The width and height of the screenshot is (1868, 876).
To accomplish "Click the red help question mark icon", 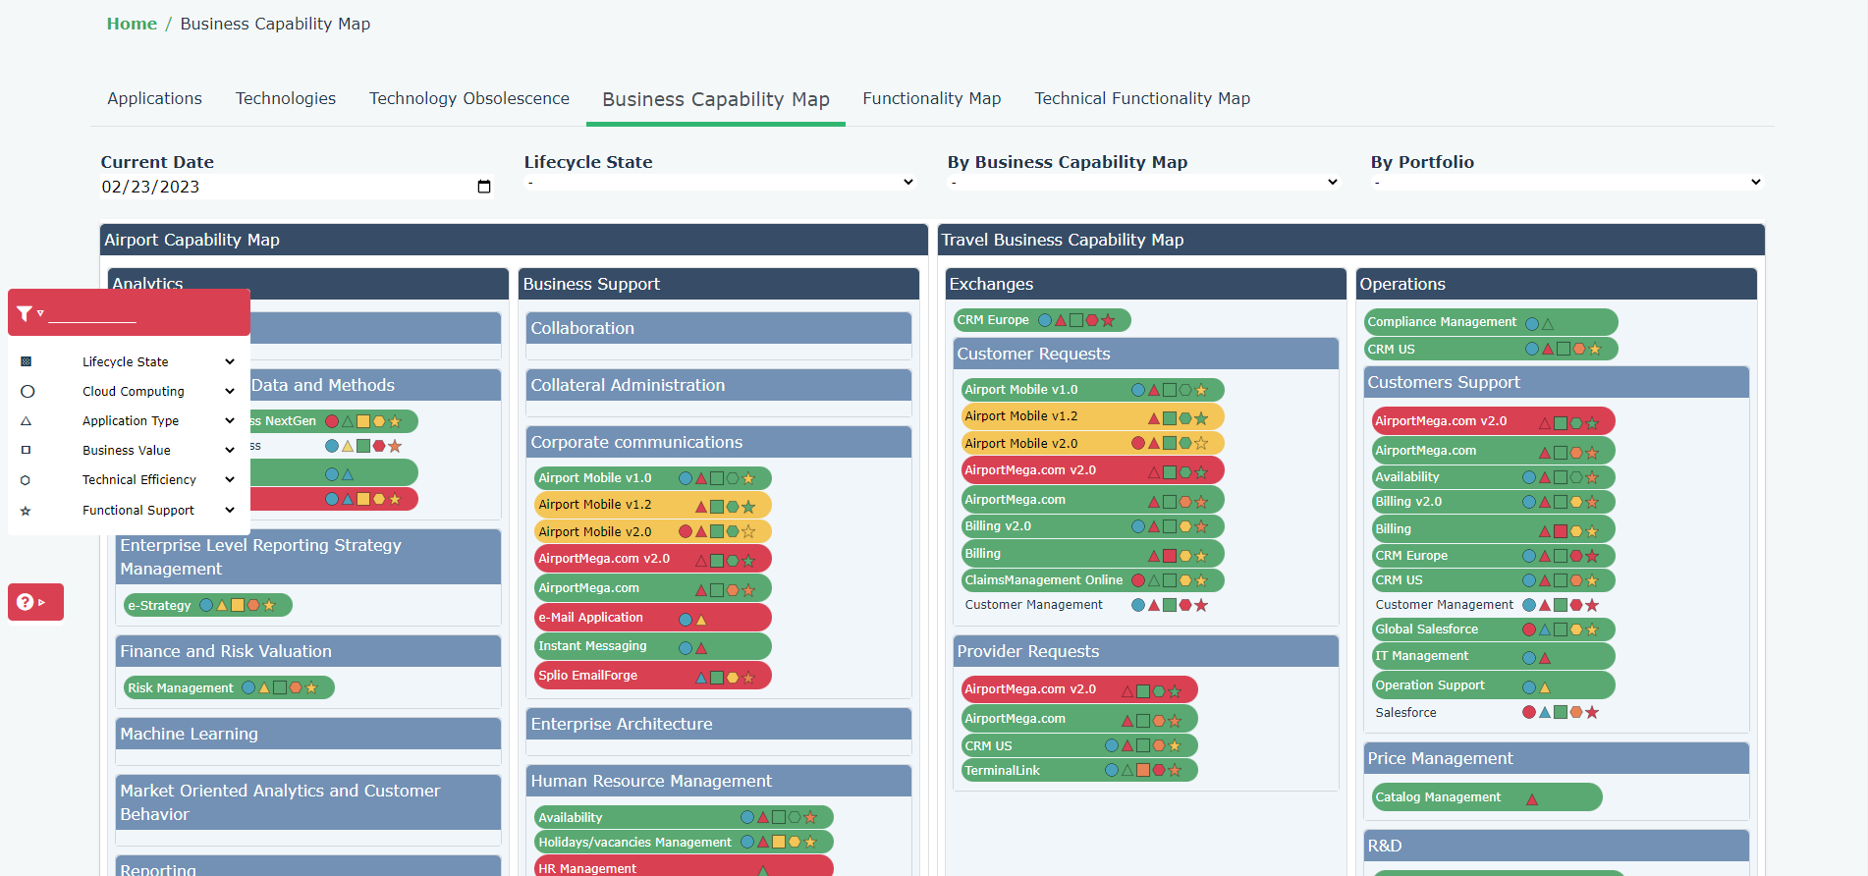I will pos(26,602).
